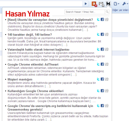Tweet the Greasemonkey gereksiz post

pos(98,106)
